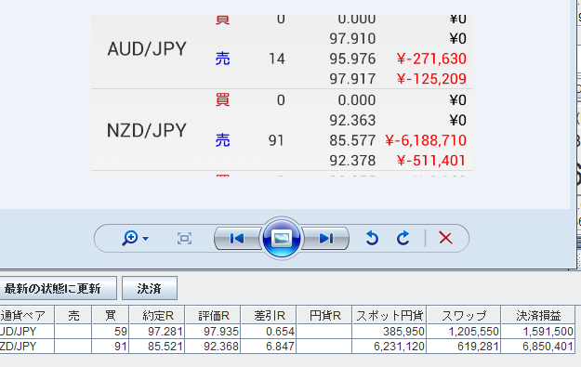Sort by スワップ column header

pyautogui.click(x=464, y=315)
